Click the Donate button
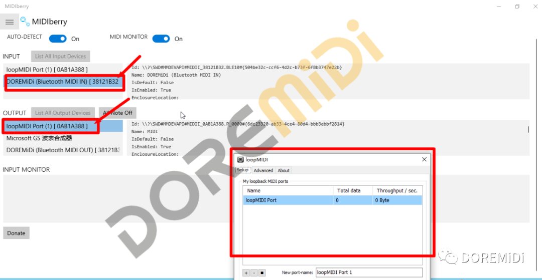Viewport: 542px width, 280px height. (16, 233)
